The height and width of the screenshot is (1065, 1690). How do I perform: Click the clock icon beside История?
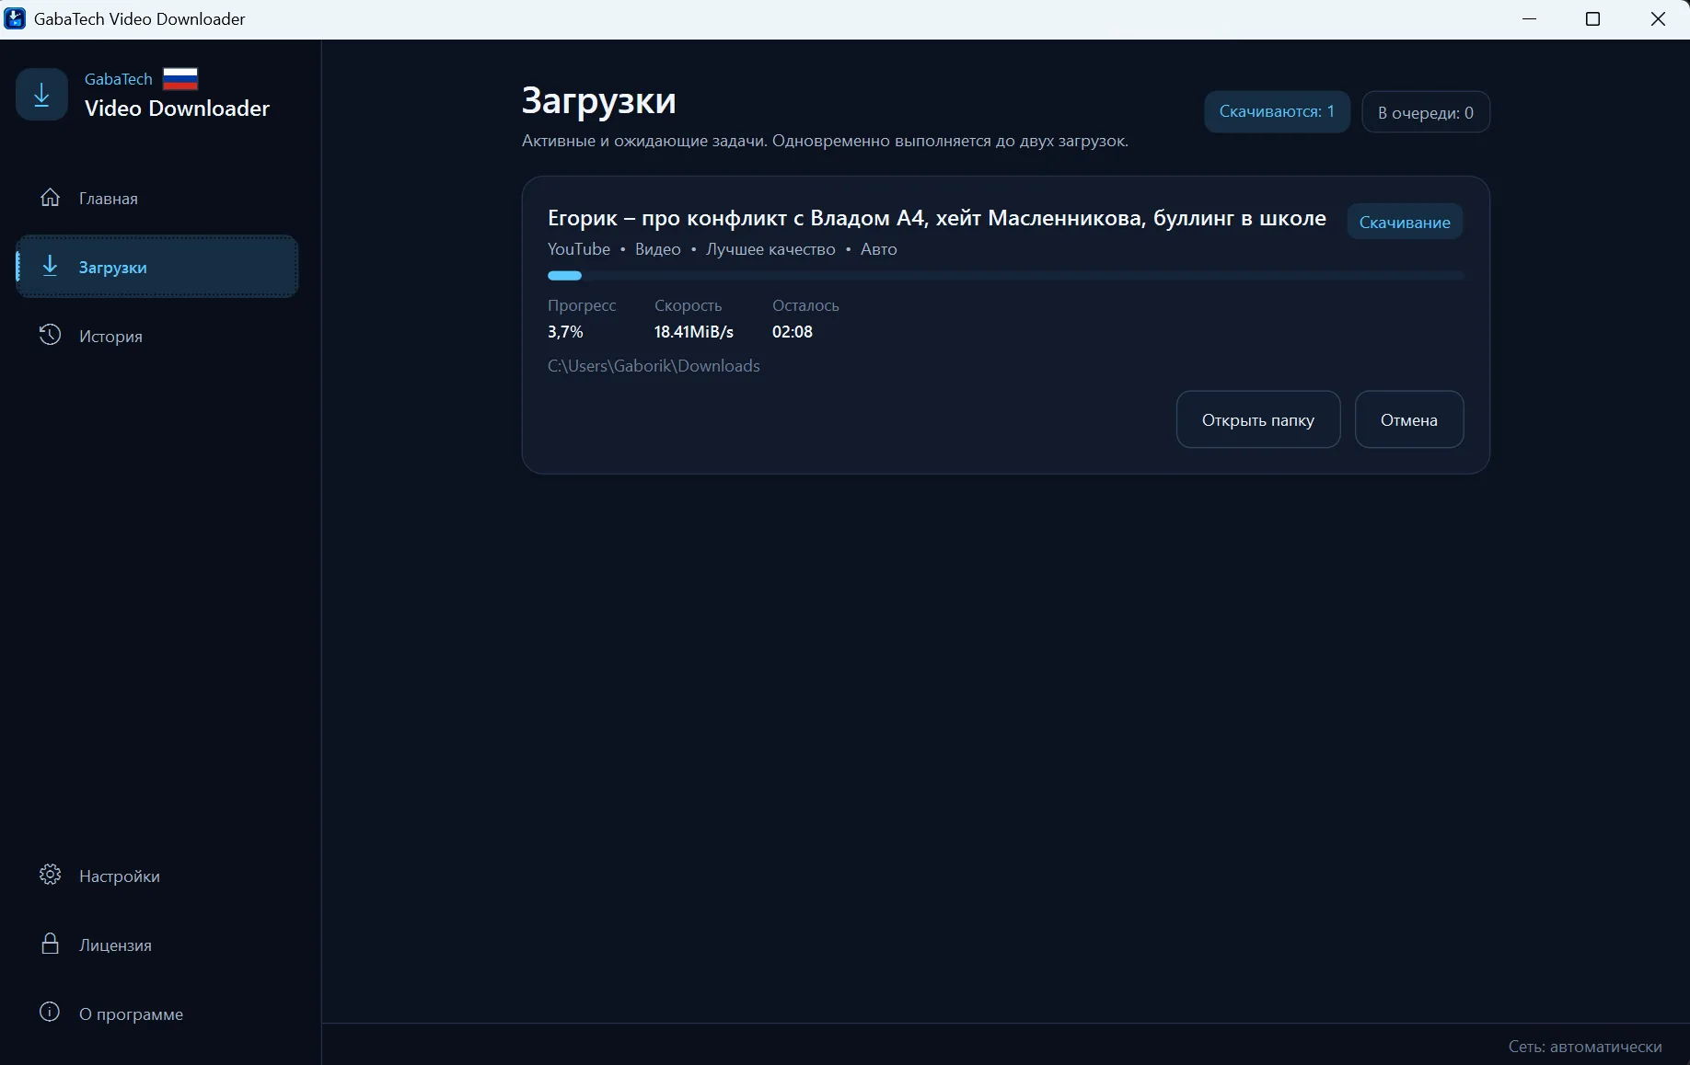[x=50, y=335]
